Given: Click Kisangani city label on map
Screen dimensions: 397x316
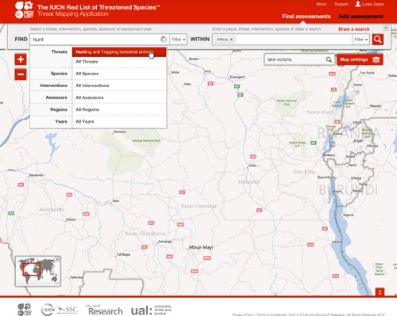Looking at the screenshot, I should click(x=237, y=77).
